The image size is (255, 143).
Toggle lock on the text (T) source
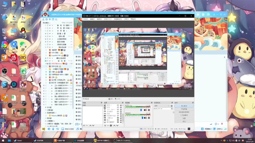[x=121, y=109]
